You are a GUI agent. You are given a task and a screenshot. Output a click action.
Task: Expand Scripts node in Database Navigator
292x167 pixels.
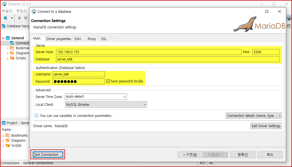(x=8, y=58)
